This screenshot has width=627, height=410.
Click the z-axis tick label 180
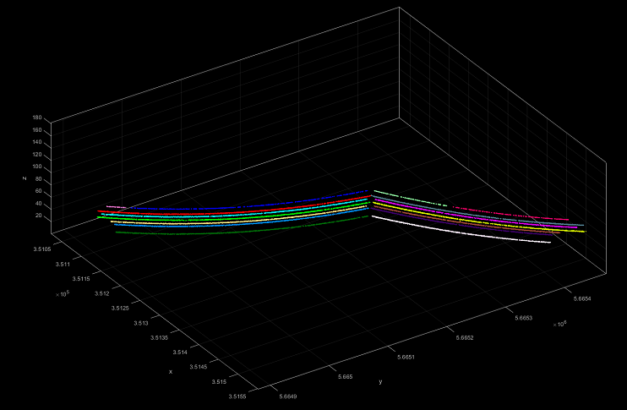click(37, 118)
